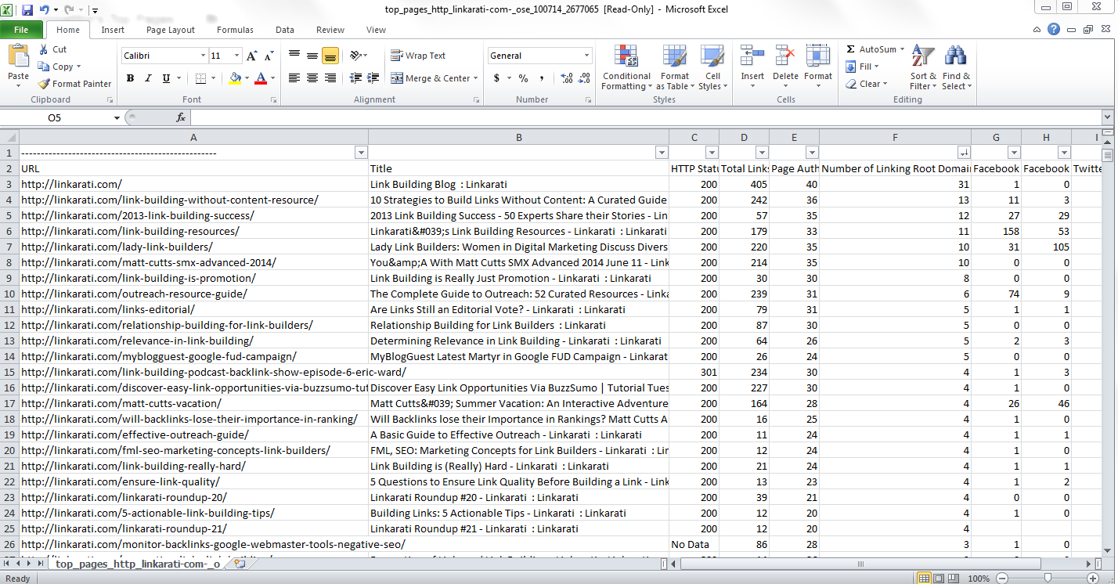Switch to the Review tab
1118x584 pixels.
coord(330,30)
